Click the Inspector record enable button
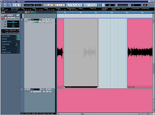155x115 pixels. 3,18
